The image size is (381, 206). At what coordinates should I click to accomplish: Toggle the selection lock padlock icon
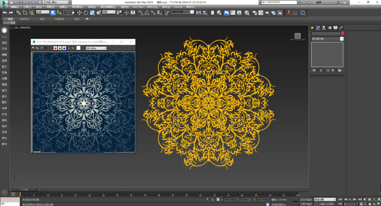[x=213, y=199]
